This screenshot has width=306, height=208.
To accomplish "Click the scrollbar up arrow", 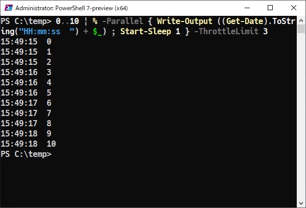I will pyautogui.click(x=301, y=20).
